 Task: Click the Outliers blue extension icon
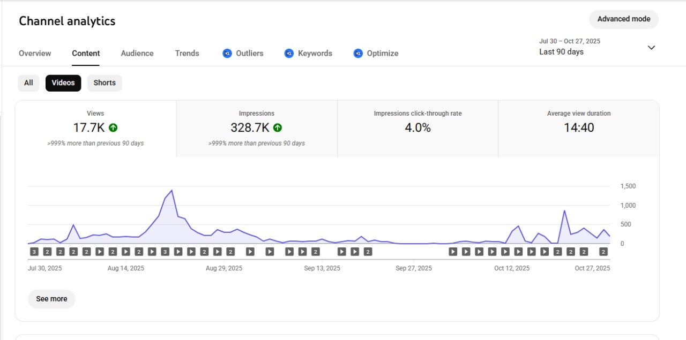click(227, 54)
